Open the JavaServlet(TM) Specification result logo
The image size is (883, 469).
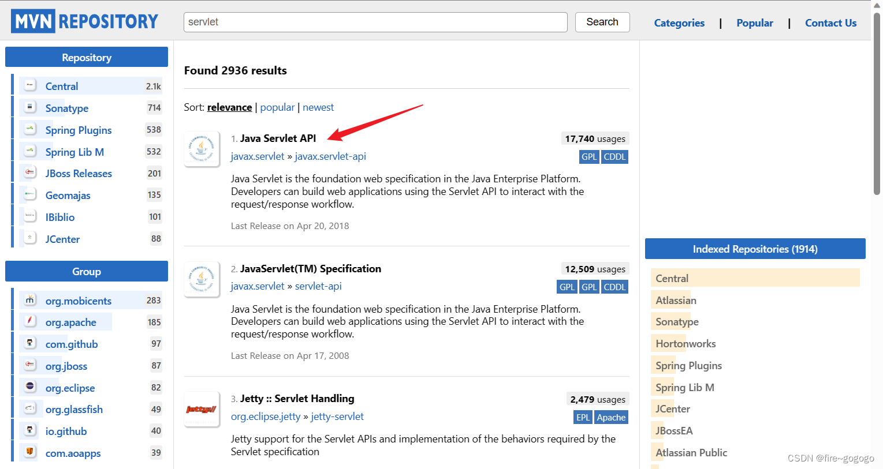click(202, 280)
